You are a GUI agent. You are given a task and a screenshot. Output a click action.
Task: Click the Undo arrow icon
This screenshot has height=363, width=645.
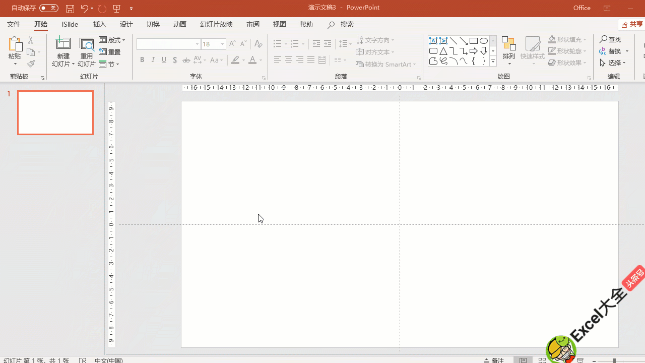click(x=84, y=9)
